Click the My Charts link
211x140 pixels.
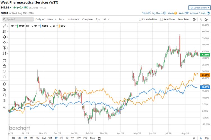click(x=157, y=13)
